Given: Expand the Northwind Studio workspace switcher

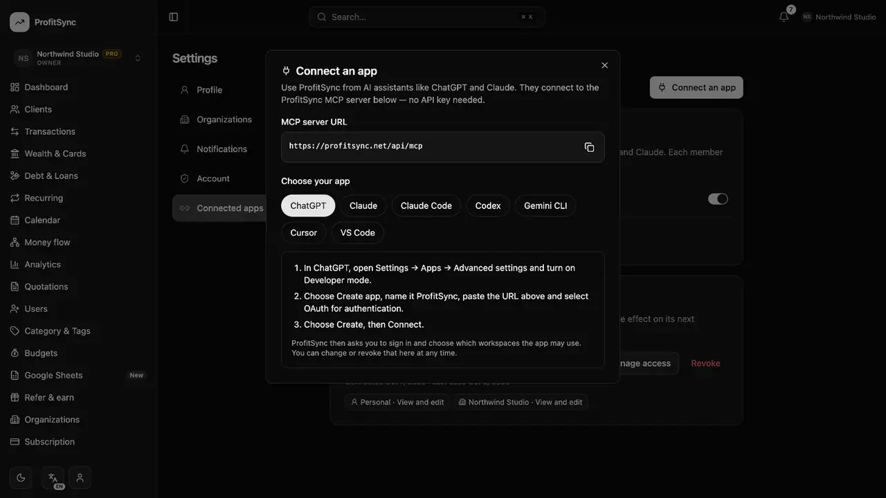Looking at the screenshot, I should coord(79,58).
